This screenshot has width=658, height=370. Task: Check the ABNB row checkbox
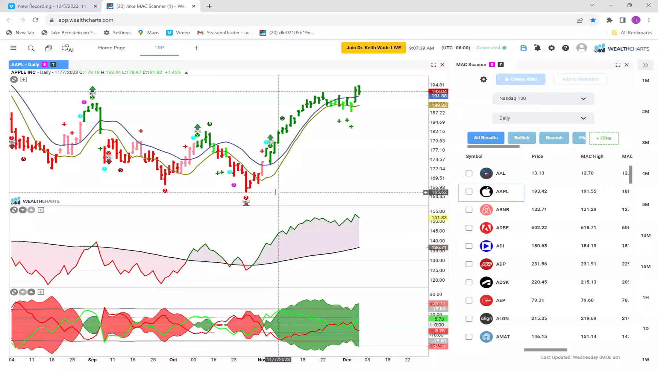point(469,210)
